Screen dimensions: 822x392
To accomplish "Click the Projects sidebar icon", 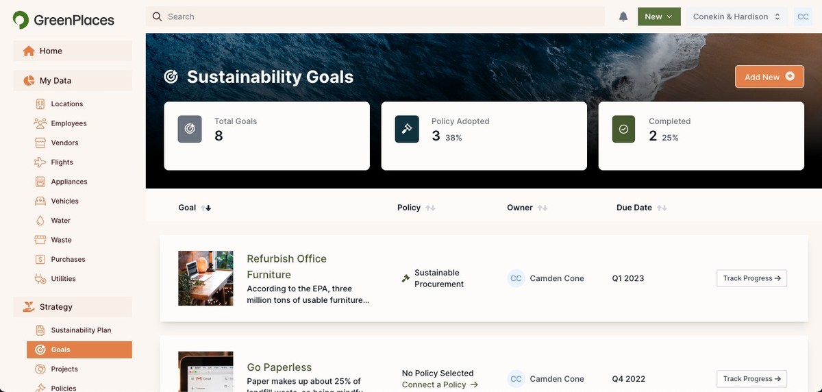I will 40,369.
